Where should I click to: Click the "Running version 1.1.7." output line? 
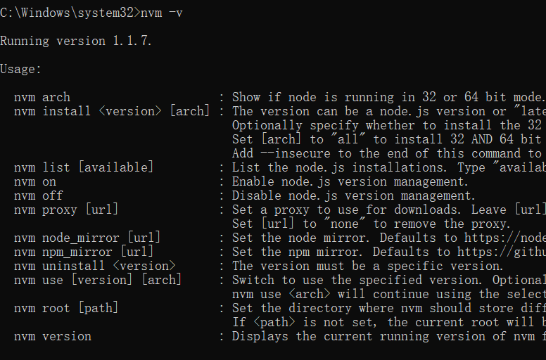76,41
